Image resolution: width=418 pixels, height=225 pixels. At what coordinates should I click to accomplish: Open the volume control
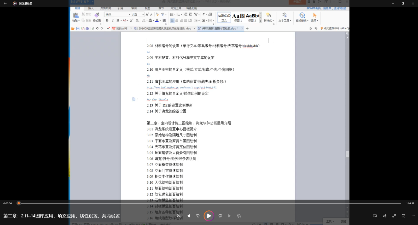[x=384, y=216]
